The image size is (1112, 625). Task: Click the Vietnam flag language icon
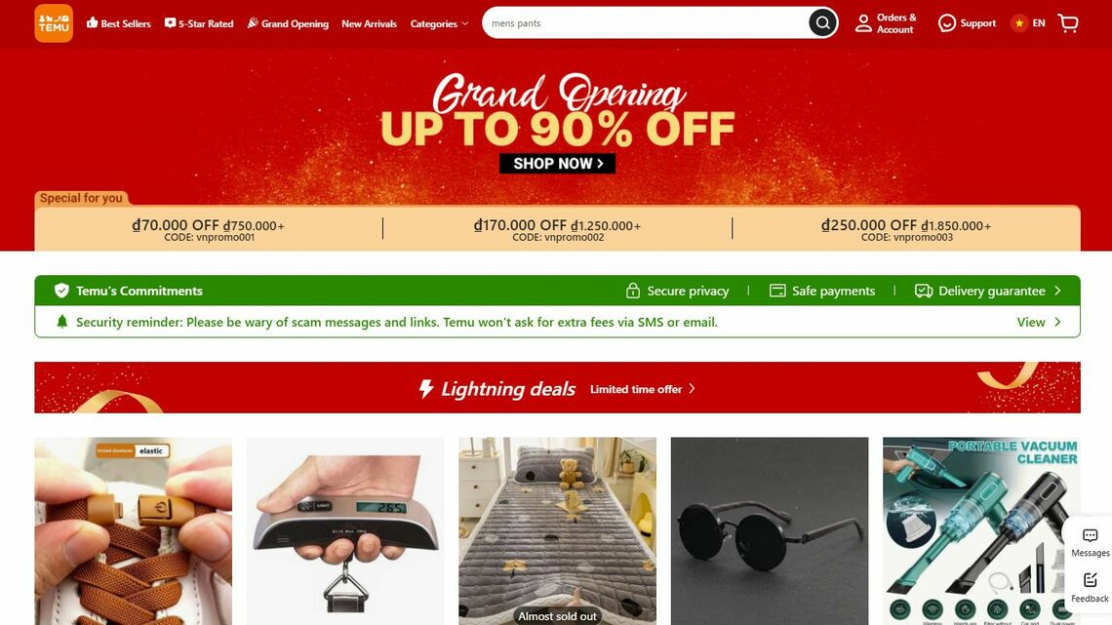pyautogui.click(x=1019, y=23)
